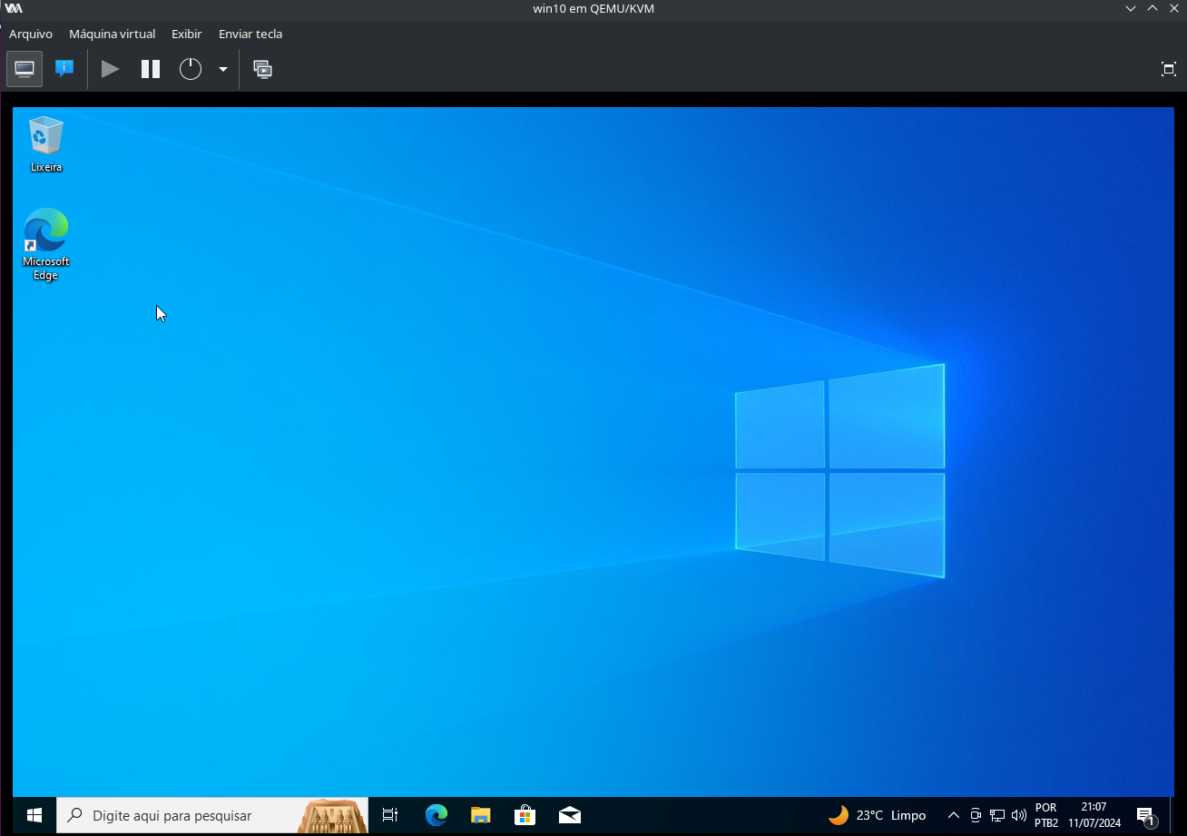This screenshot has width=1187, height=836.
Task: Open the volume control in system tray
Action: pyautogui.click(x=1018, y=815)
